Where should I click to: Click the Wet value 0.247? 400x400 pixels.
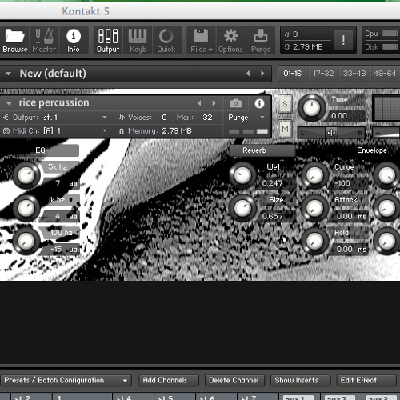tap(272, 183)
